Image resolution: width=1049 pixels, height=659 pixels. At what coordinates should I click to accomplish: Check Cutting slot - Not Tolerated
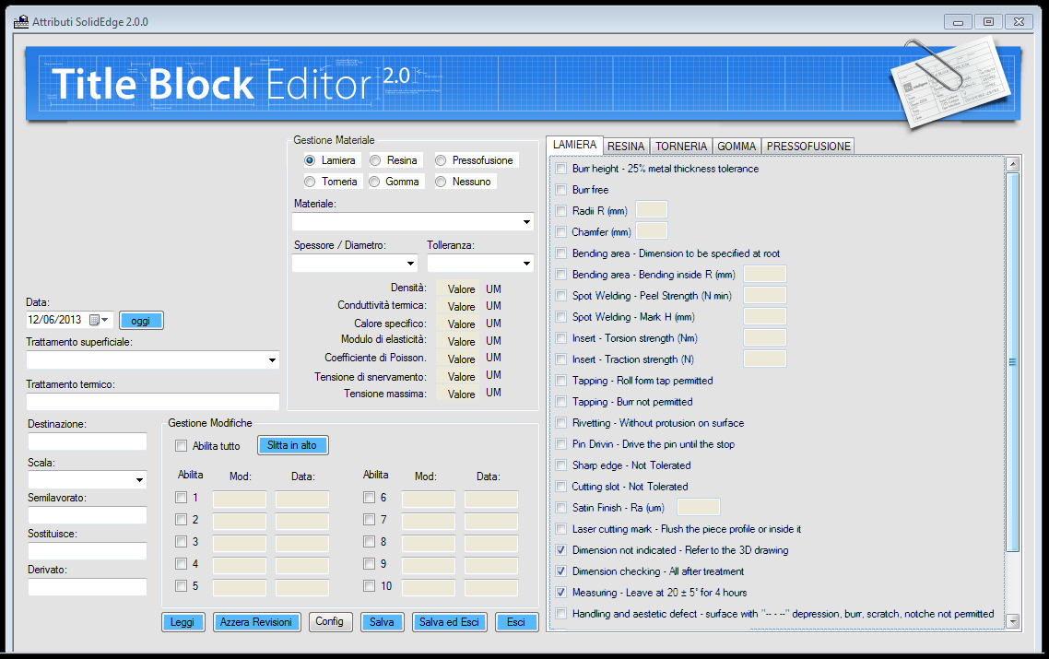(561, 487)
